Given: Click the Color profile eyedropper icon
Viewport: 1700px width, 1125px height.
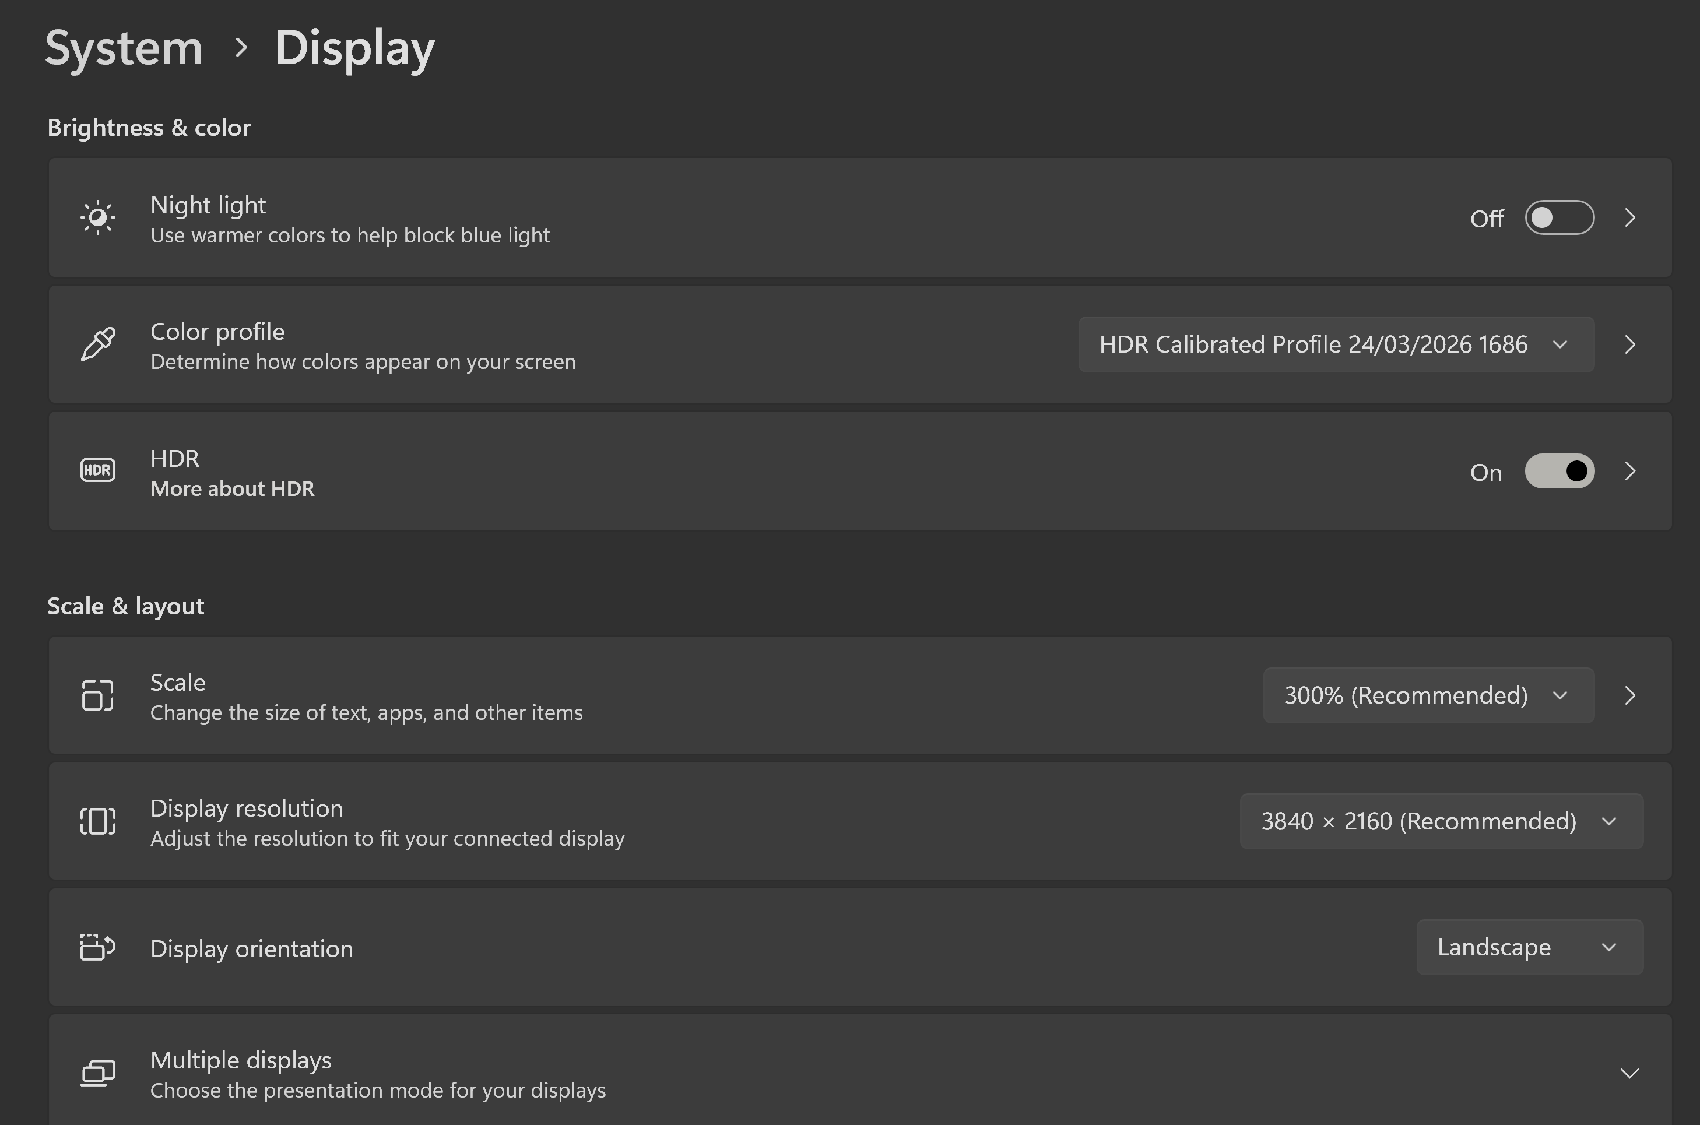Looking at the screenshot, I should pos(97,344).
